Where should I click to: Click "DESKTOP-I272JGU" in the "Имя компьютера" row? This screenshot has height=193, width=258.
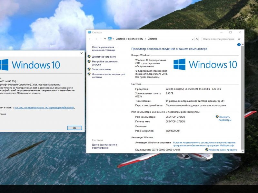pos(175,117)
